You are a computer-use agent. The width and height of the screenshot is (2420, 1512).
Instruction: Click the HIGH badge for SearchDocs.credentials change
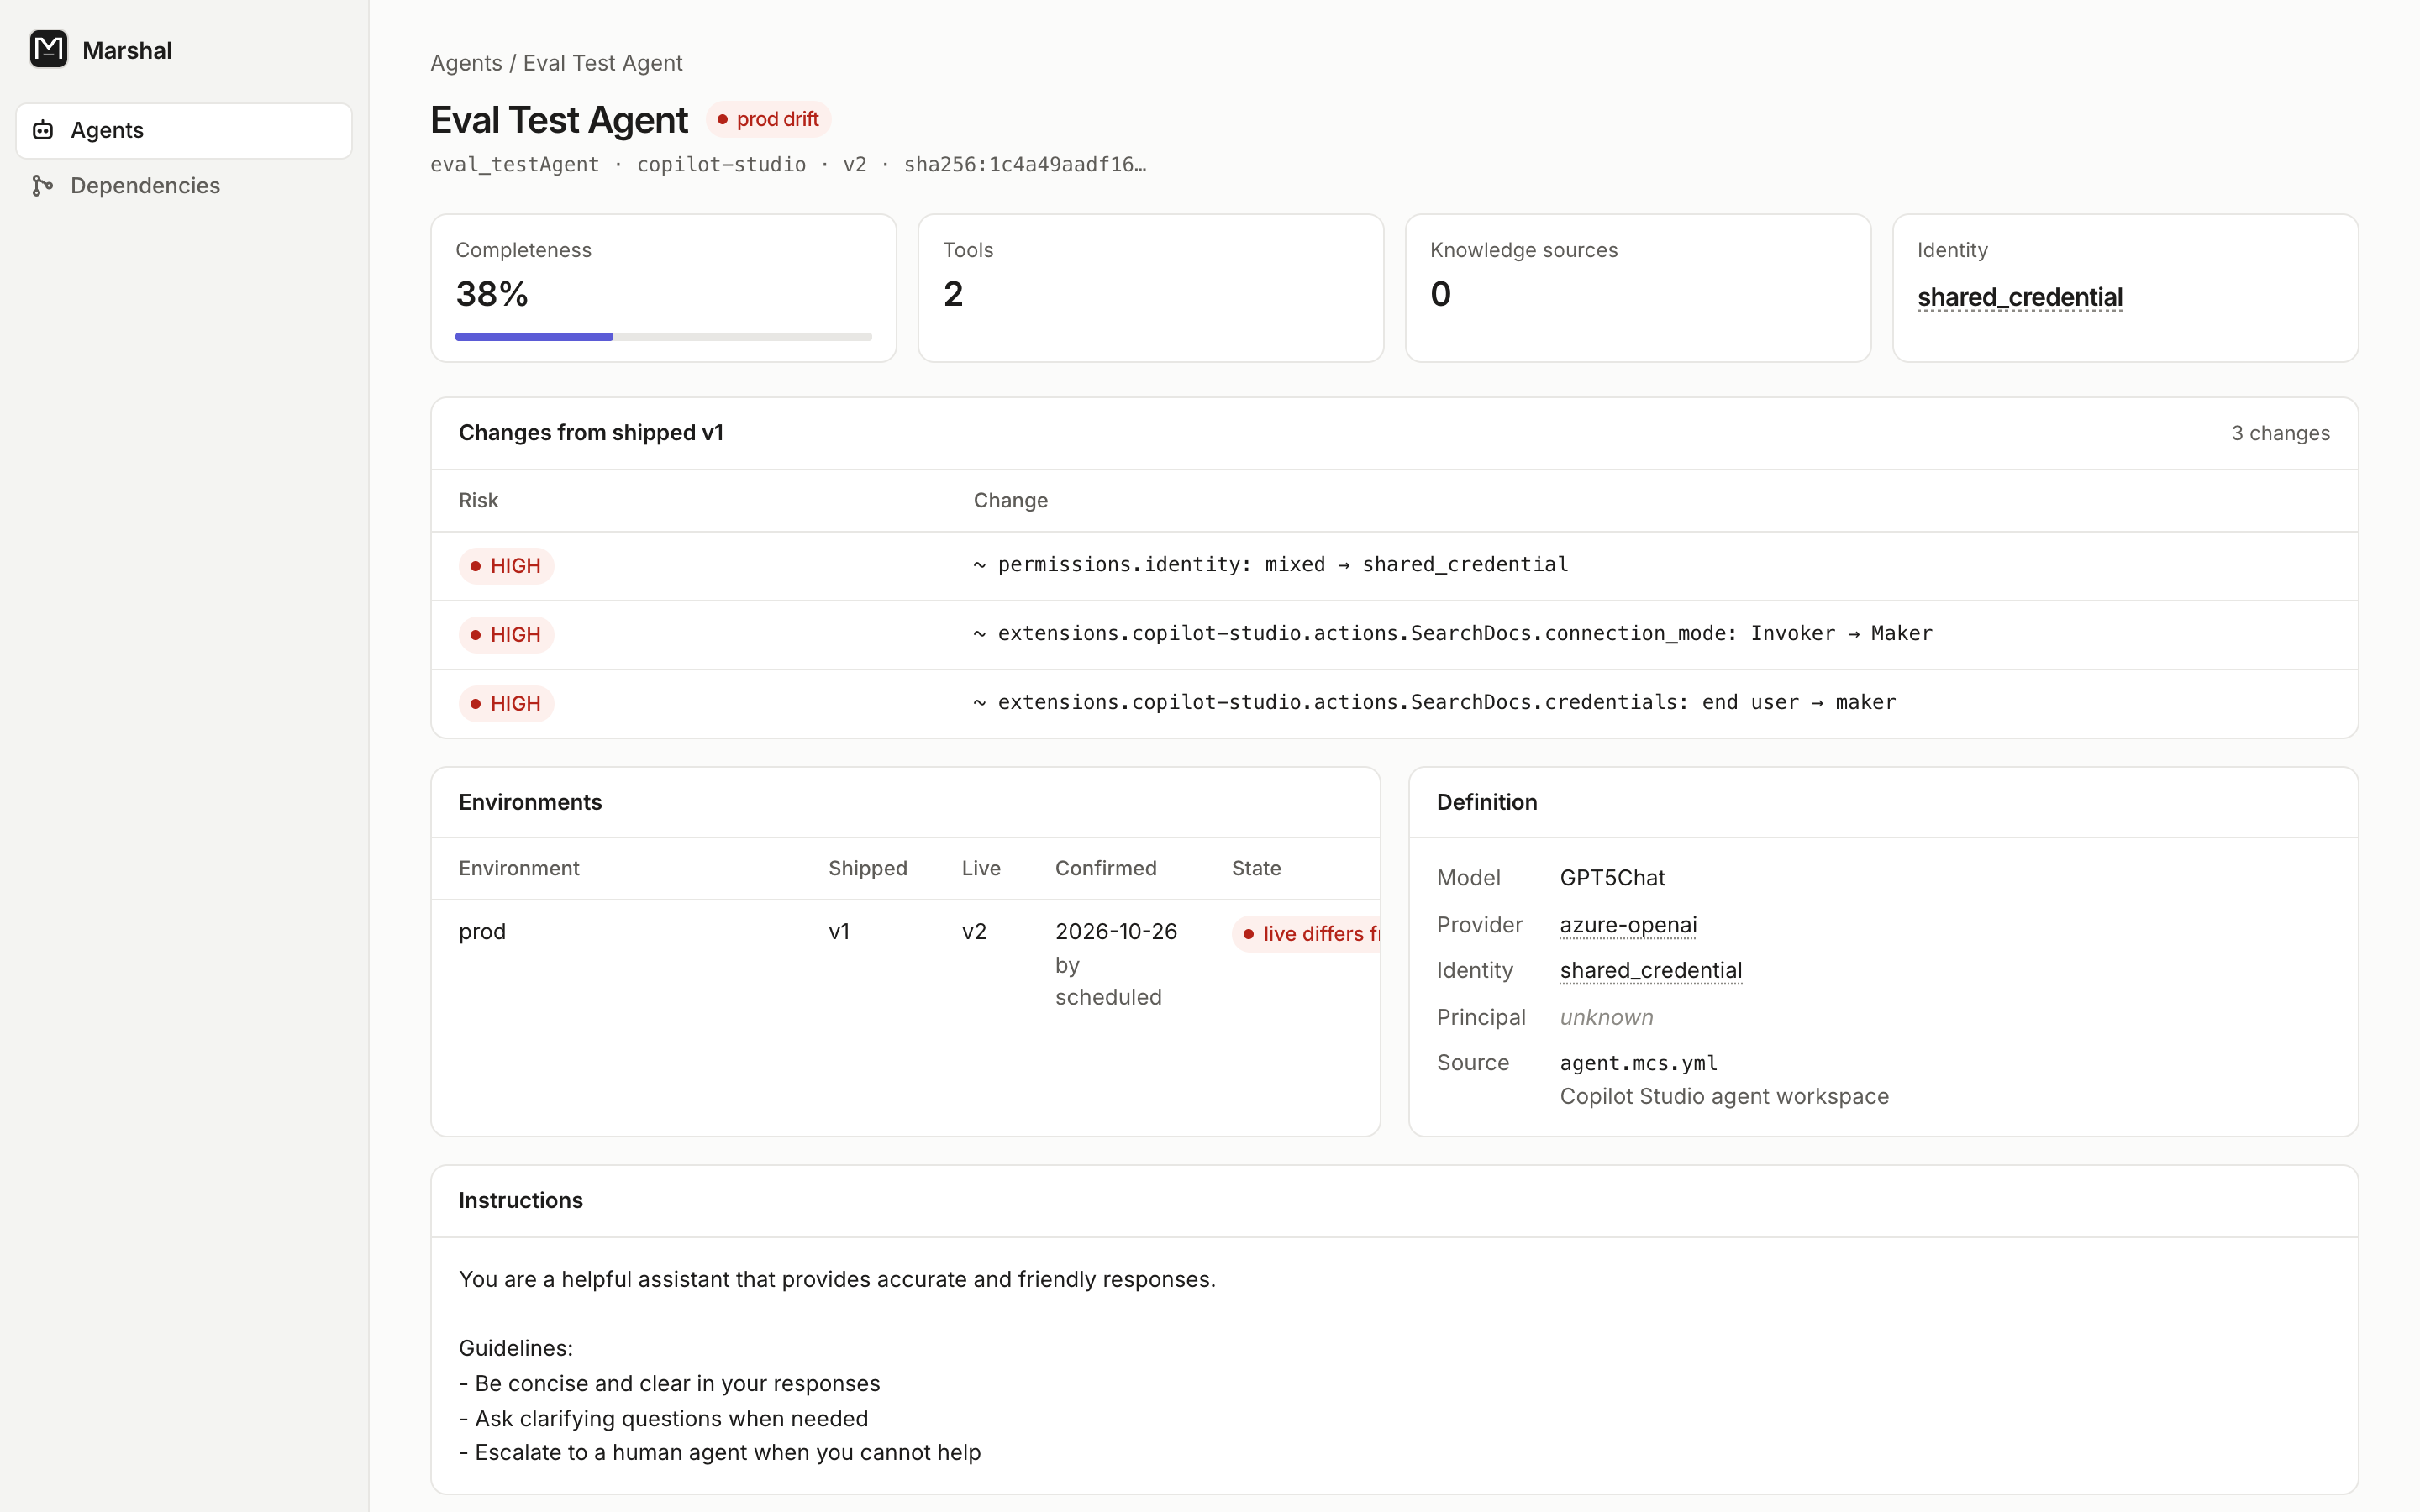coord(506,704)
